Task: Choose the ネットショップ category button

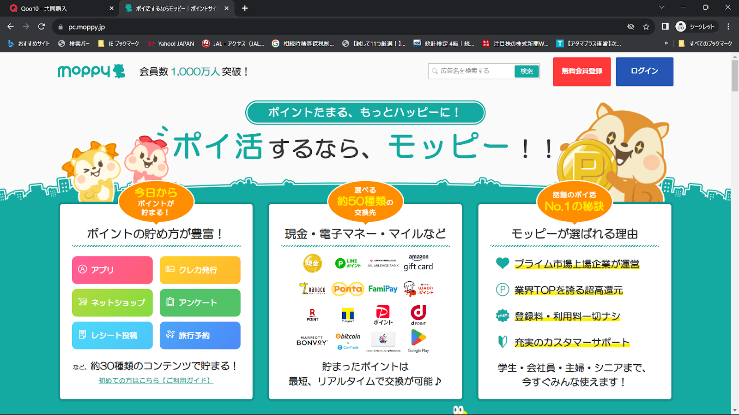Action: point(112,303)
